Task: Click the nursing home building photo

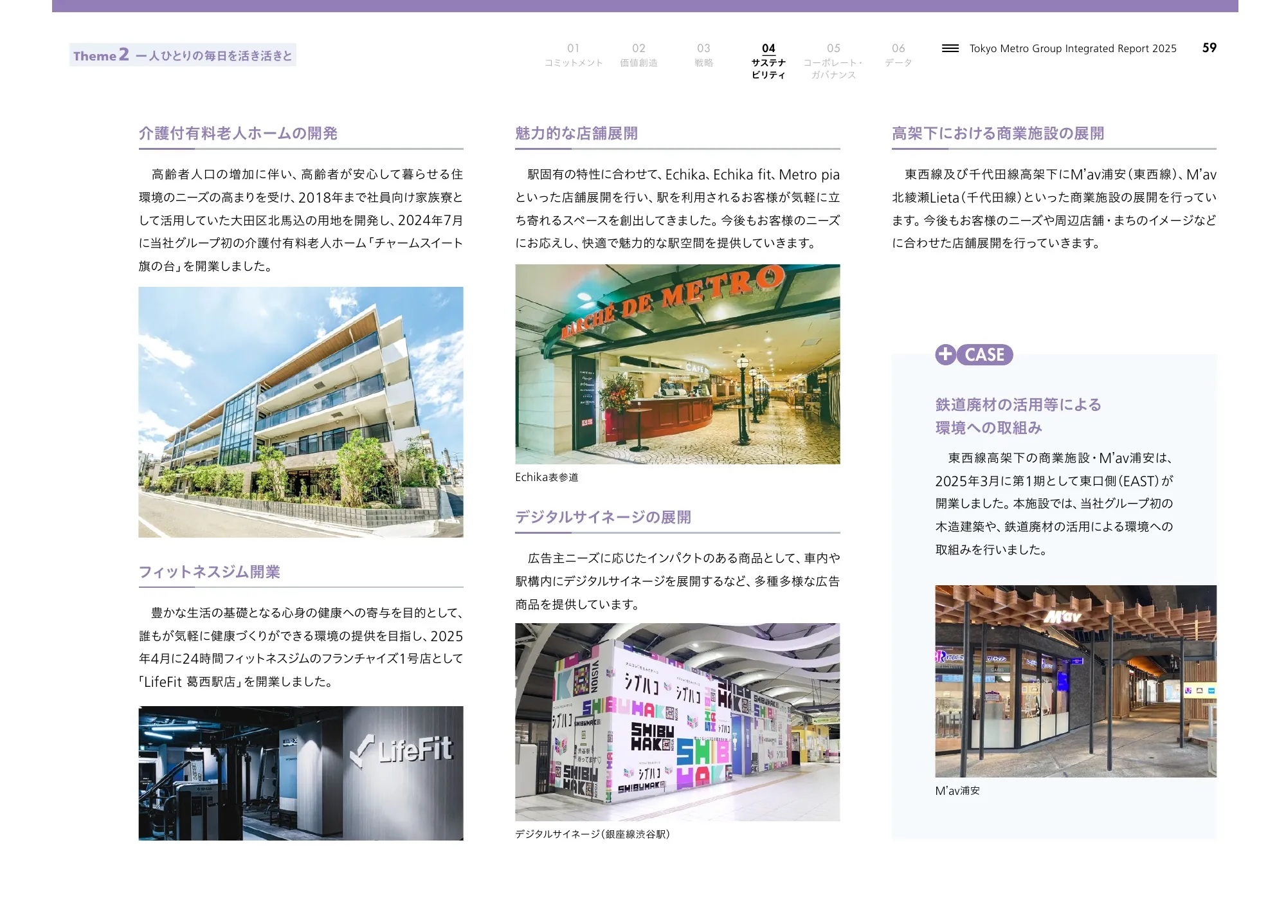Action: pos(301,412)
